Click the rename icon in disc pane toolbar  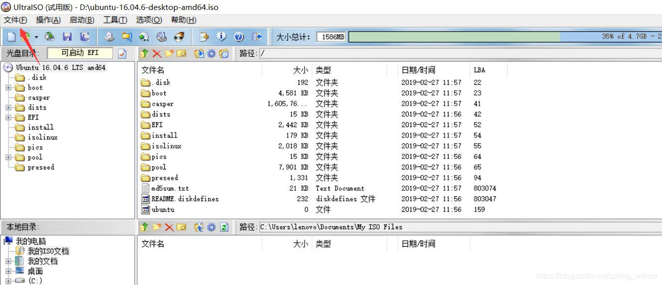click(x=182, y=53)
